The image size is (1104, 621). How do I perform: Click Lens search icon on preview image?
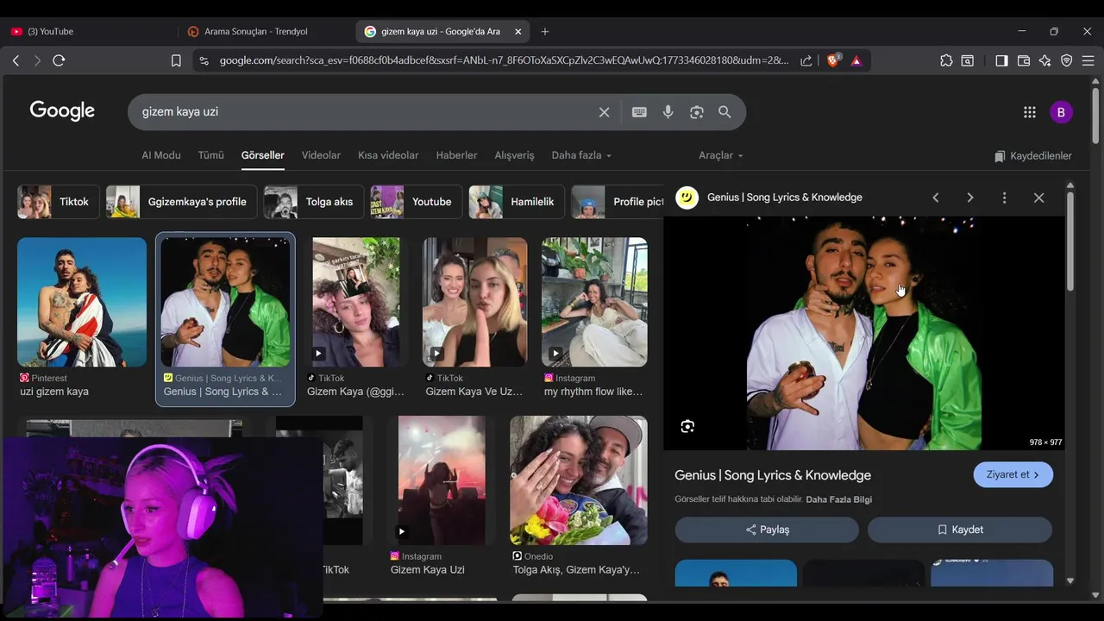point(687,426)
